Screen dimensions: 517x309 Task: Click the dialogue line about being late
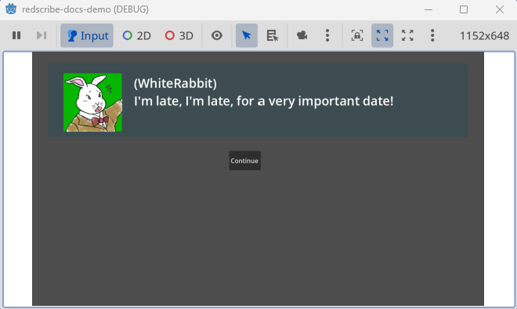[264, 101]
